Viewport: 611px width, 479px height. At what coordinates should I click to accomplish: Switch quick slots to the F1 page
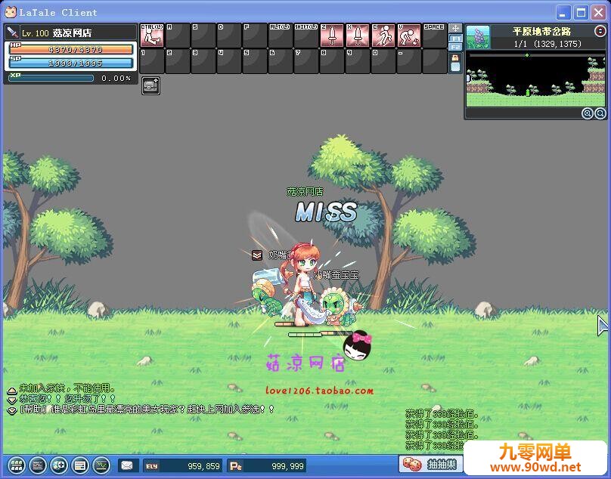tap(455, 39)
